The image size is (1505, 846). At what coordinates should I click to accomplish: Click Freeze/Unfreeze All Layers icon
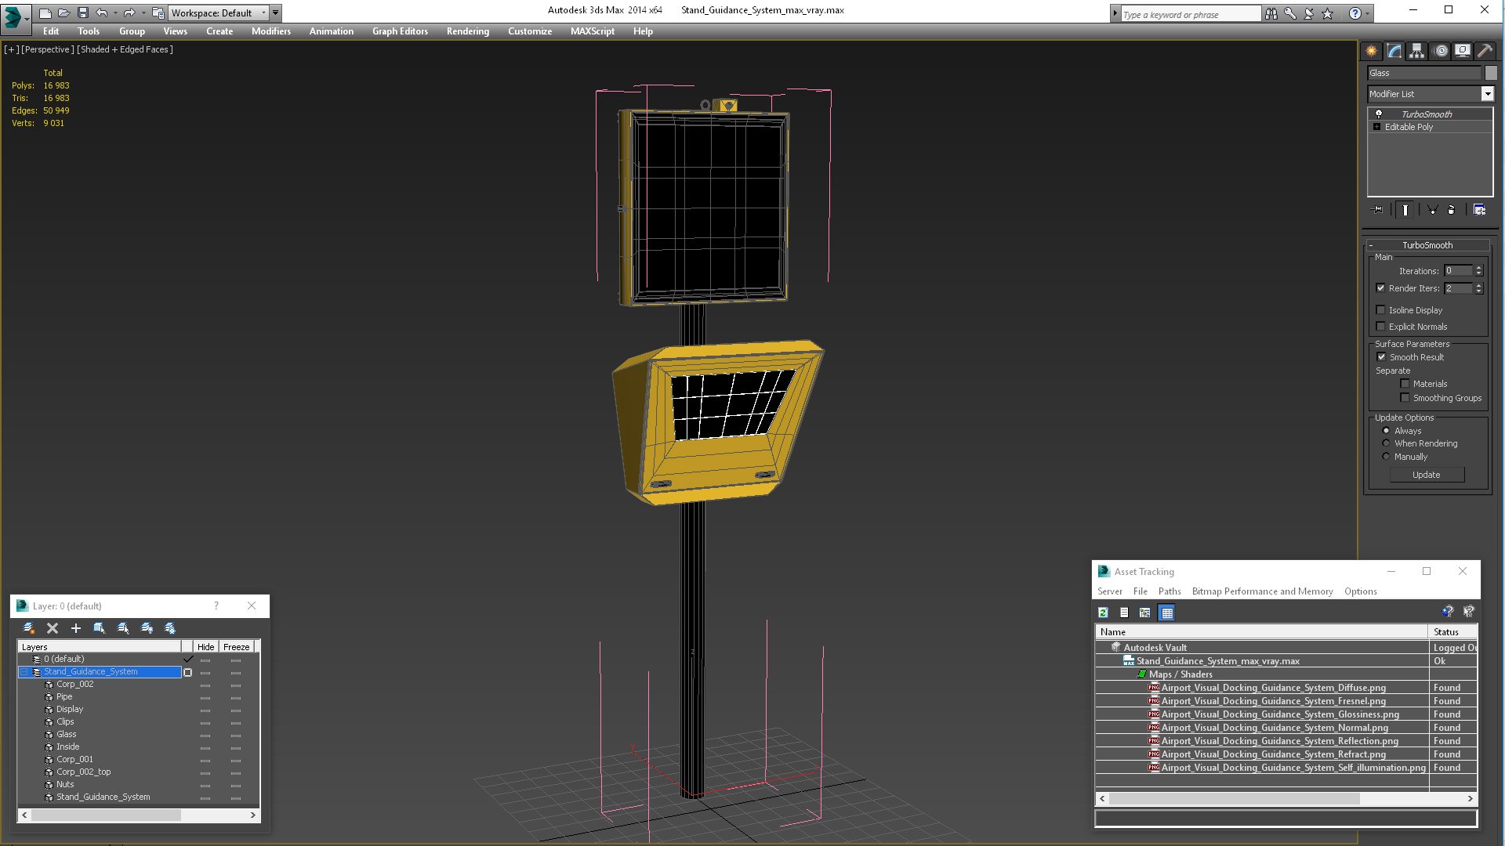(x=170, y=628)
